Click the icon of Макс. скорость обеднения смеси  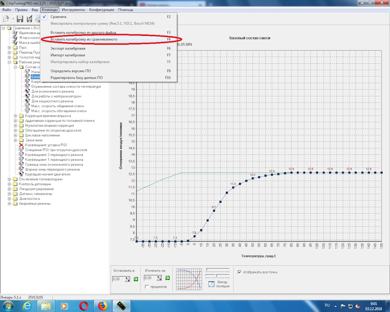pyautogui.click(x=27, y=106)
